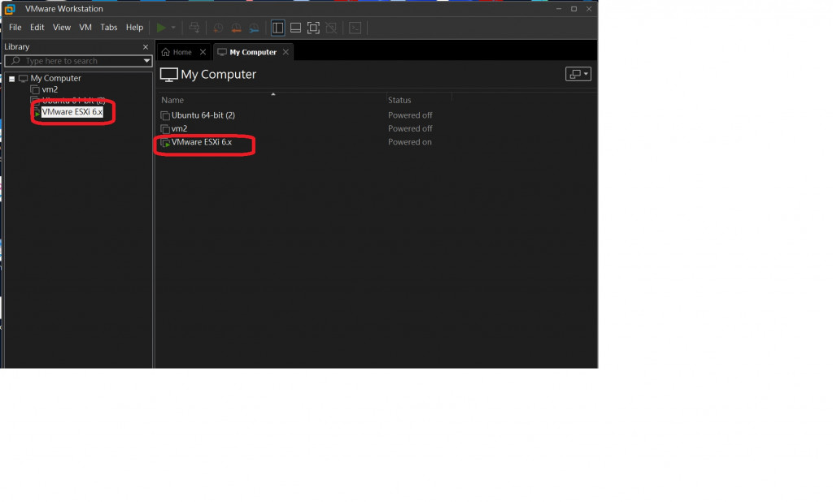Screen dimensions: 833x502
Task: Toggle the thumbnail bar view icon
Action: pyautogui.click(x=295, y=28)
